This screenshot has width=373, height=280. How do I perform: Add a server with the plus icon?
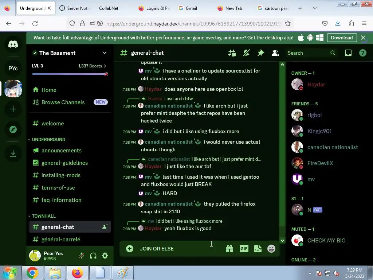pyautogui.click(x=13, y=109)
